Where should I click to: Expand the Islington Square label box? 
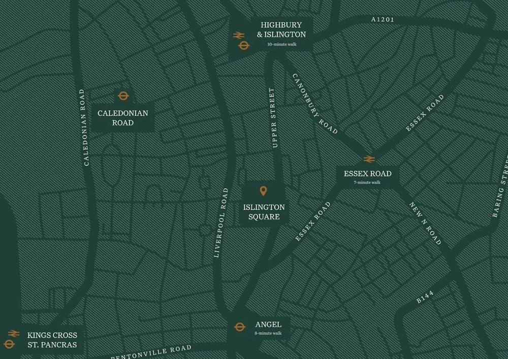point(264,212)
